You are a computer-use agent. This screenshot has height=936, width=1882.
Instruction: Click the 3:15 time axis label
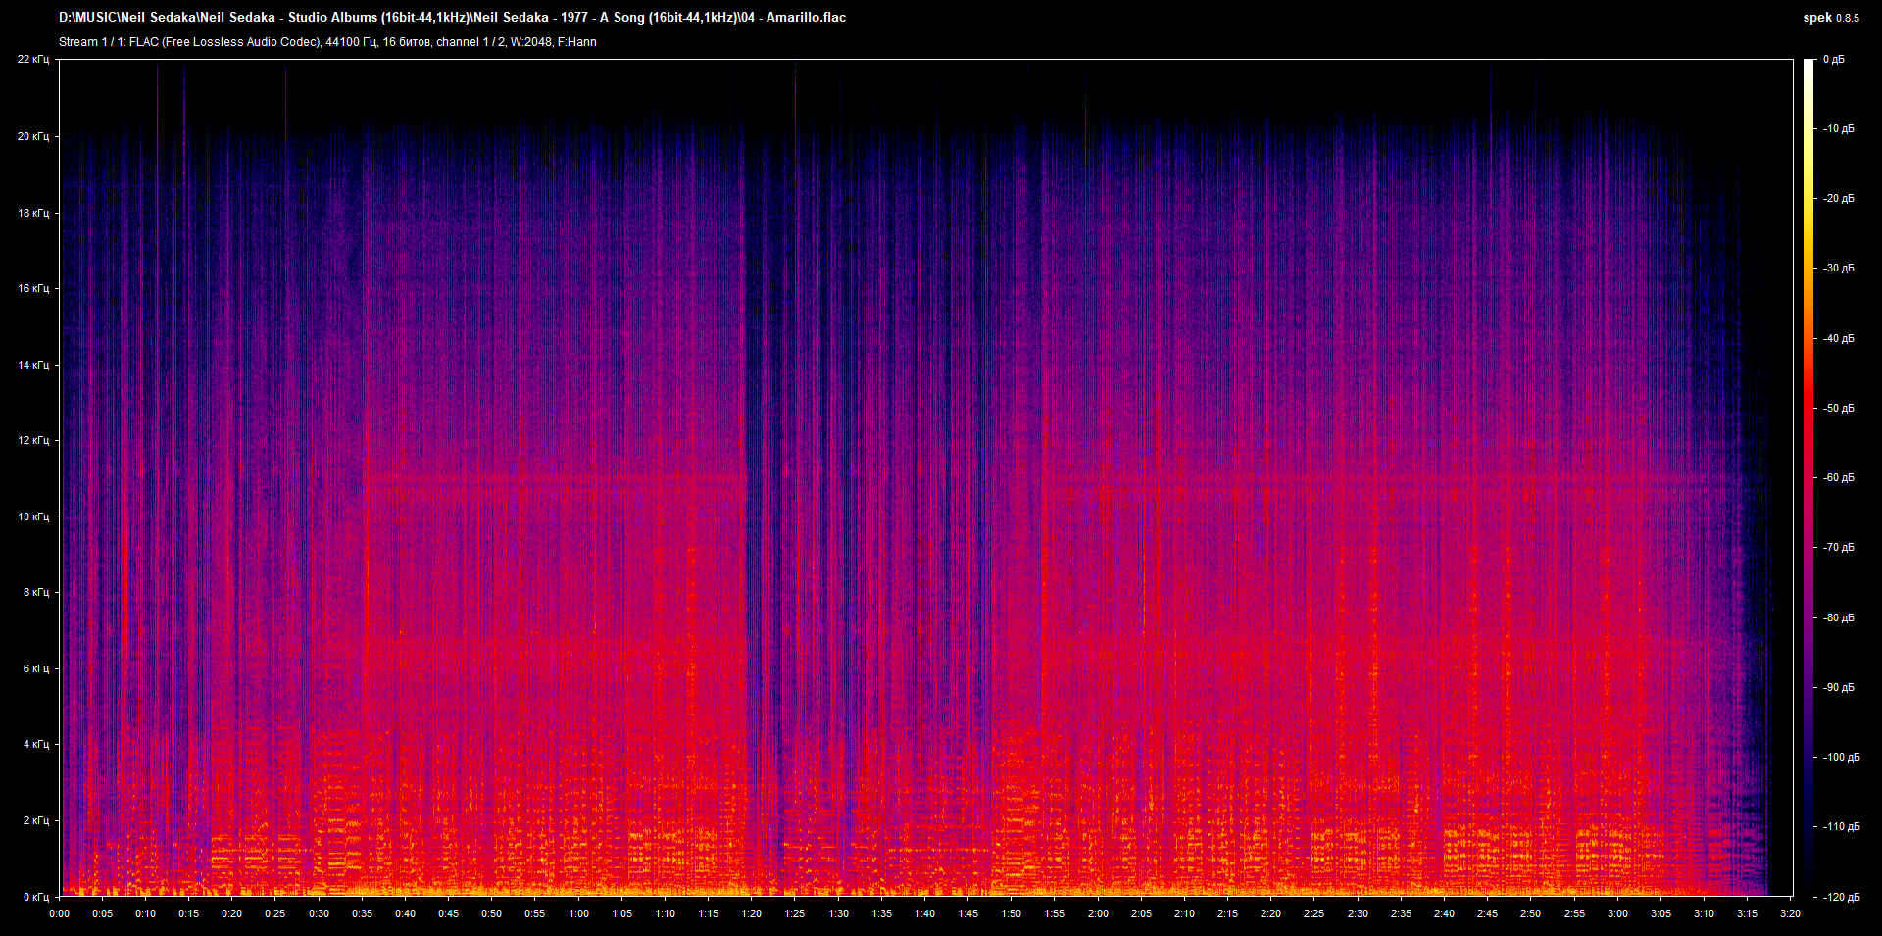(1747, 913)
